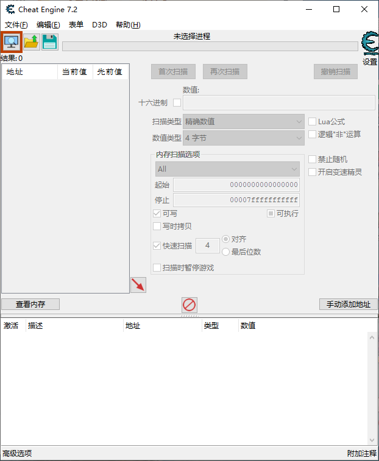Click the 结果: 0 result count text
The image size is (379, 461).
12,58
